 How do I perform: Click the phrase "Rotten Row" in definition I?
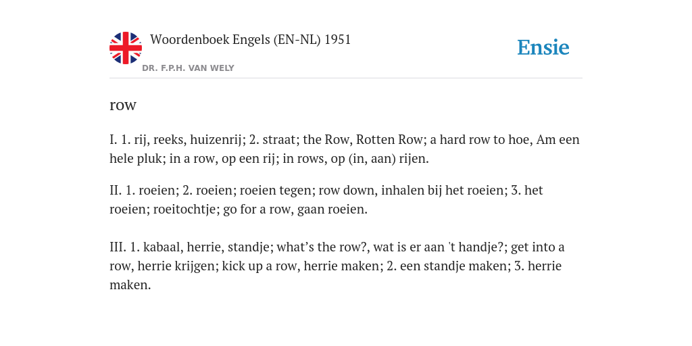[x=389, y=140]
